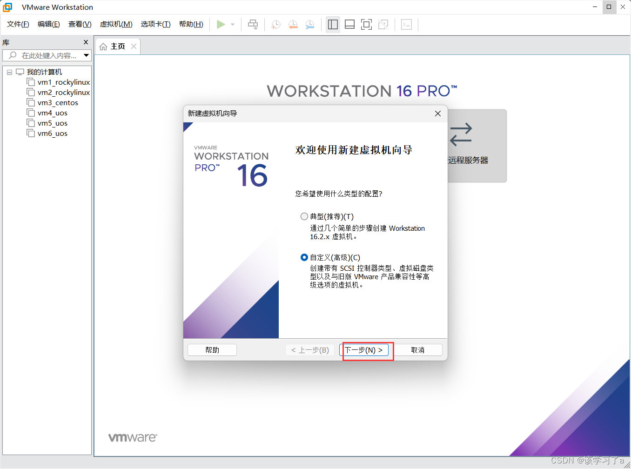Open the library search dropdown arrow
The width and height of the screenshot is (631, 469).
87,55
